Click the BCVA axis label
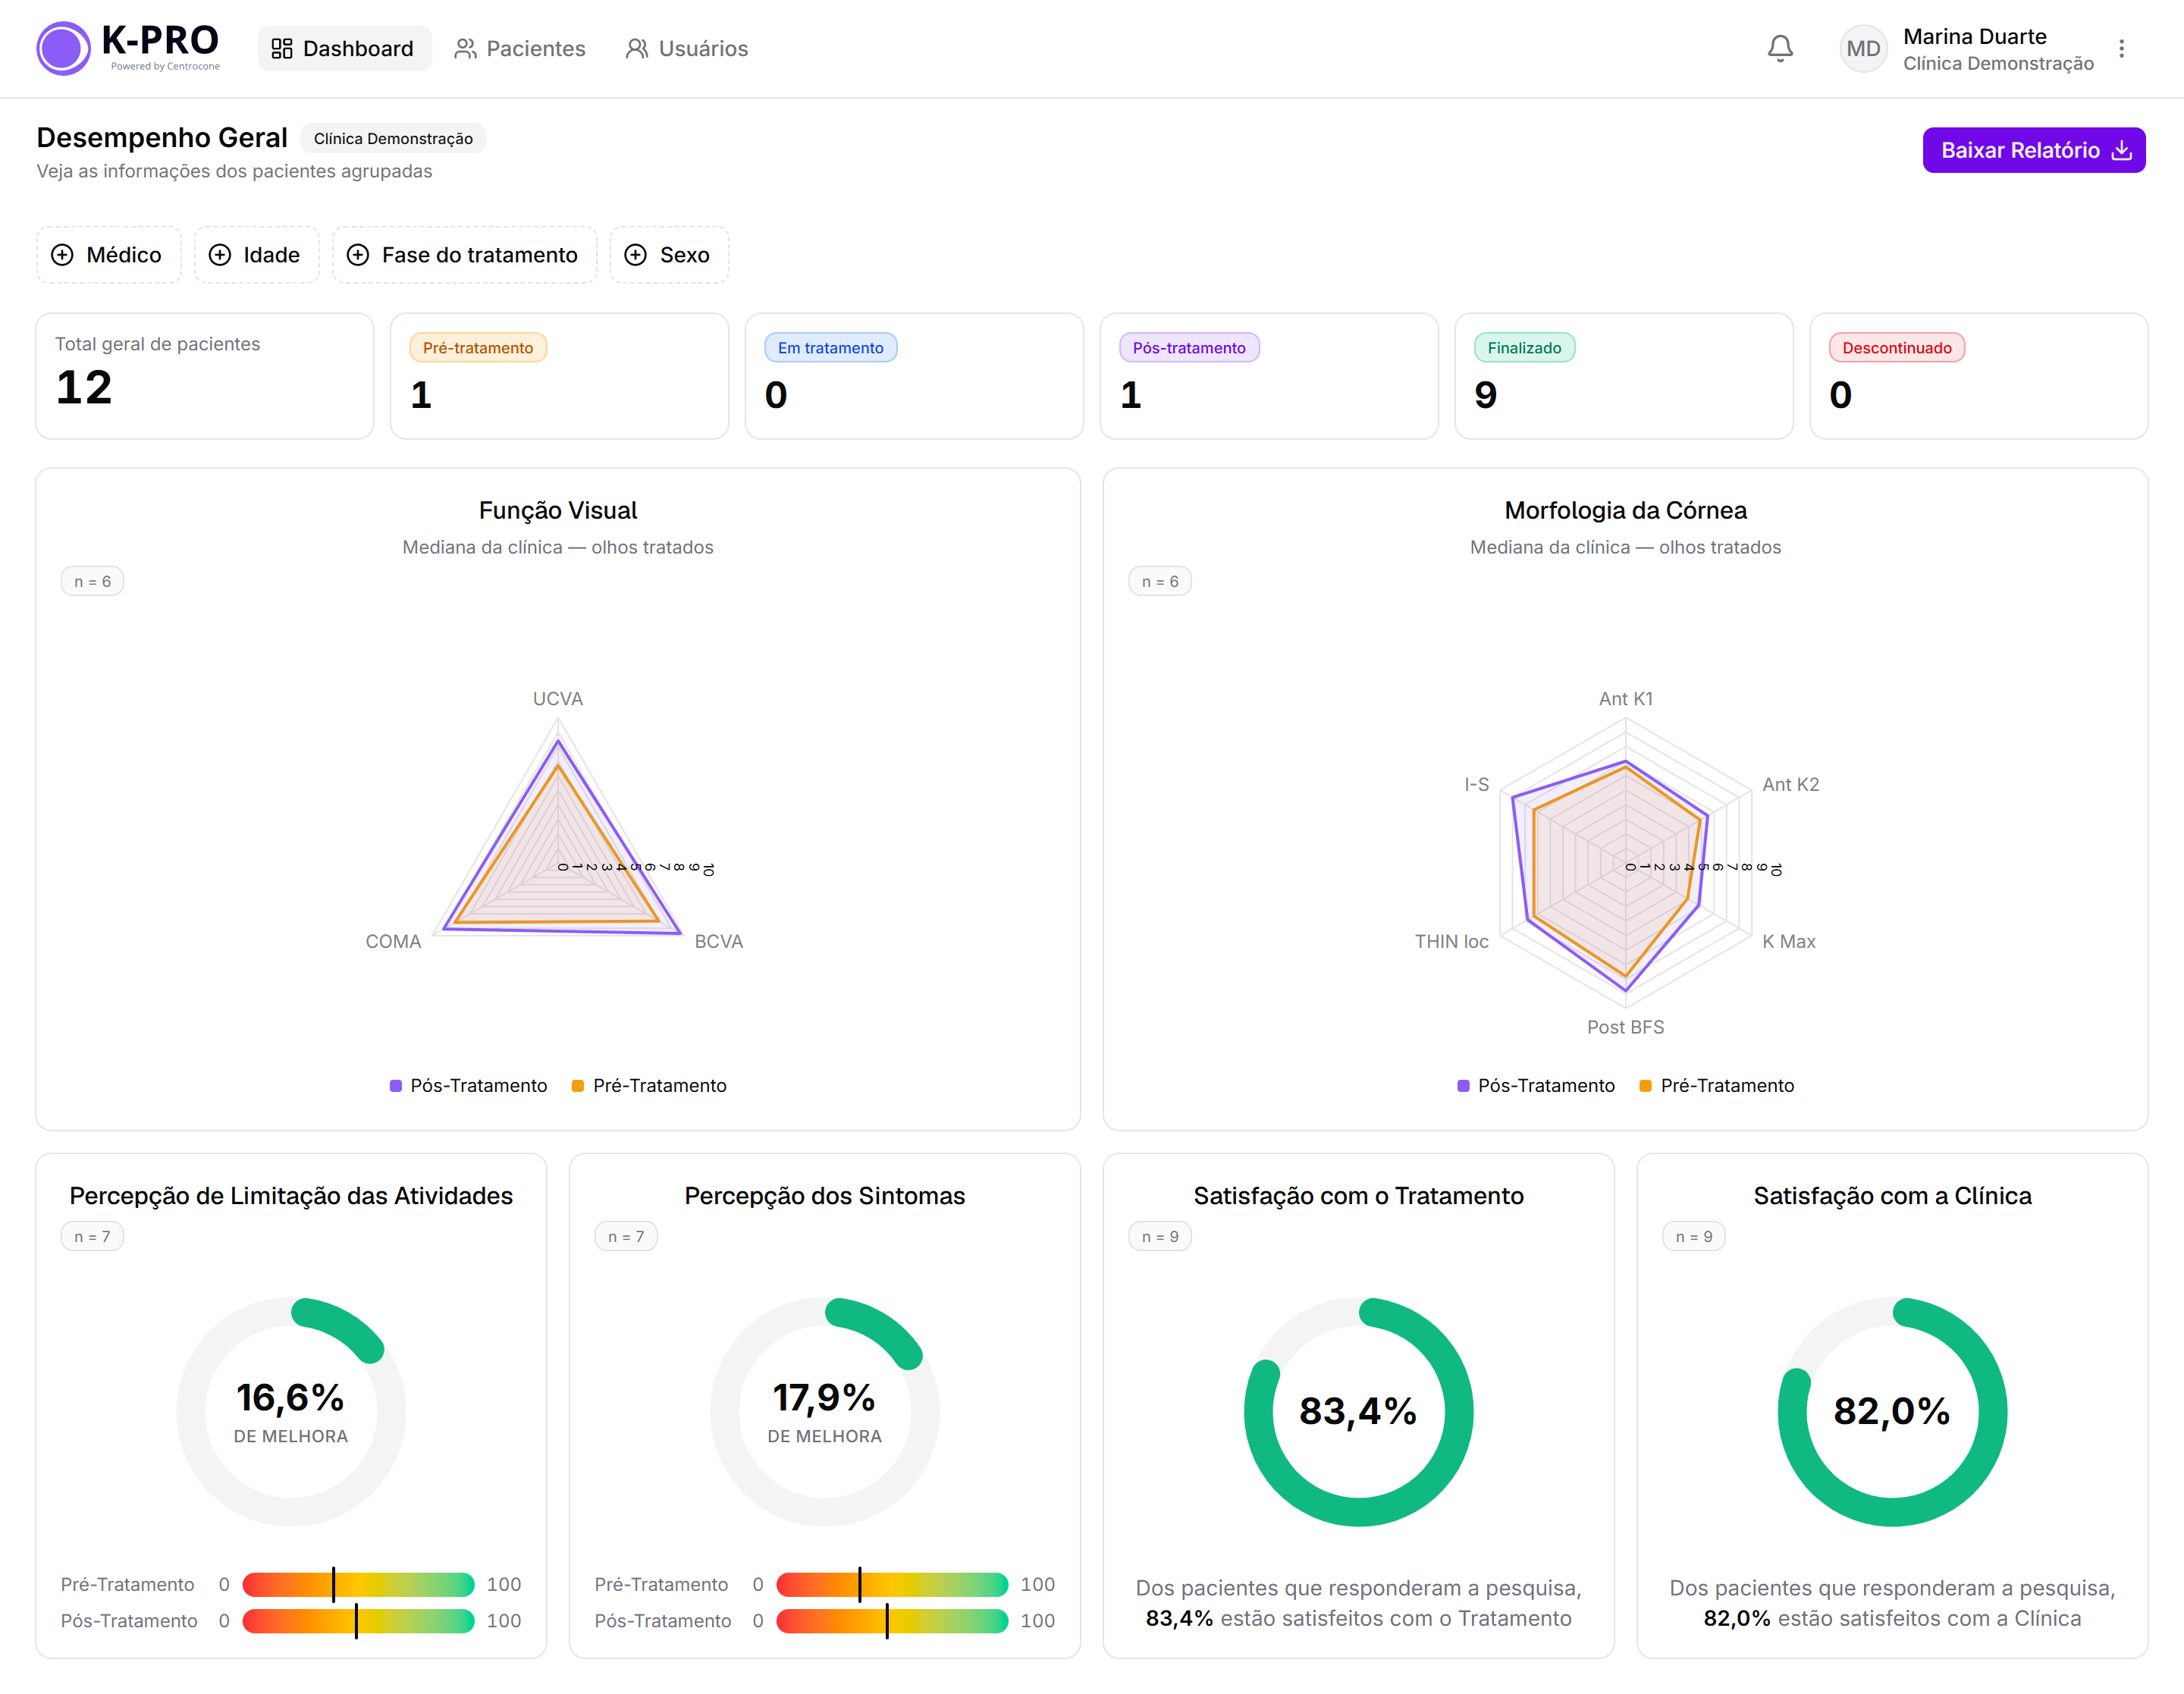Image resolution: width=2184 pixels, height=1694 pixels. coord(719,941)
